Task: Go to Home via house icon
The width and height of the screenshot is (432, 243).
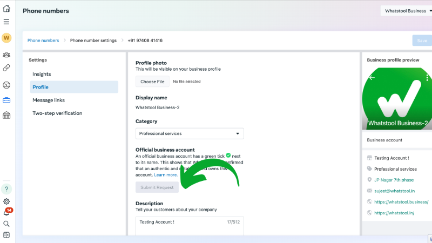Action: [x=6, y=9]
